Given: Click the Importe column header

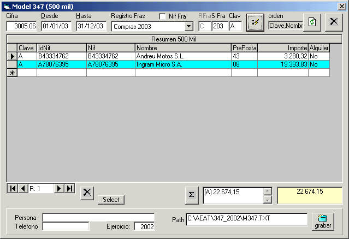Looking at the screenshot, I should coord(282,48).
